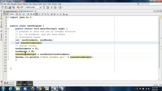162x91 pixels.
Task: Open the Tools menu
Action: tap(49, 4)
